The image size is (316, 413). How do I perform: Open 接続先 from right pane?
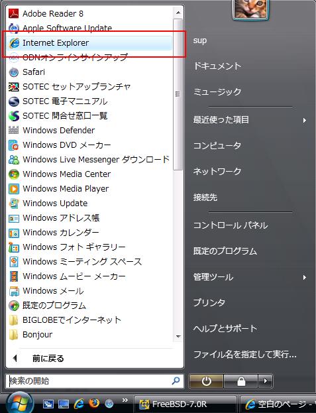[x=205, y=198]
